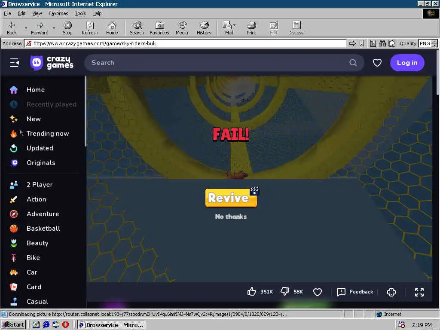440x330 pixels.
Task: Click the sidebar scrollbar thumb
Action: click(86, 111)
